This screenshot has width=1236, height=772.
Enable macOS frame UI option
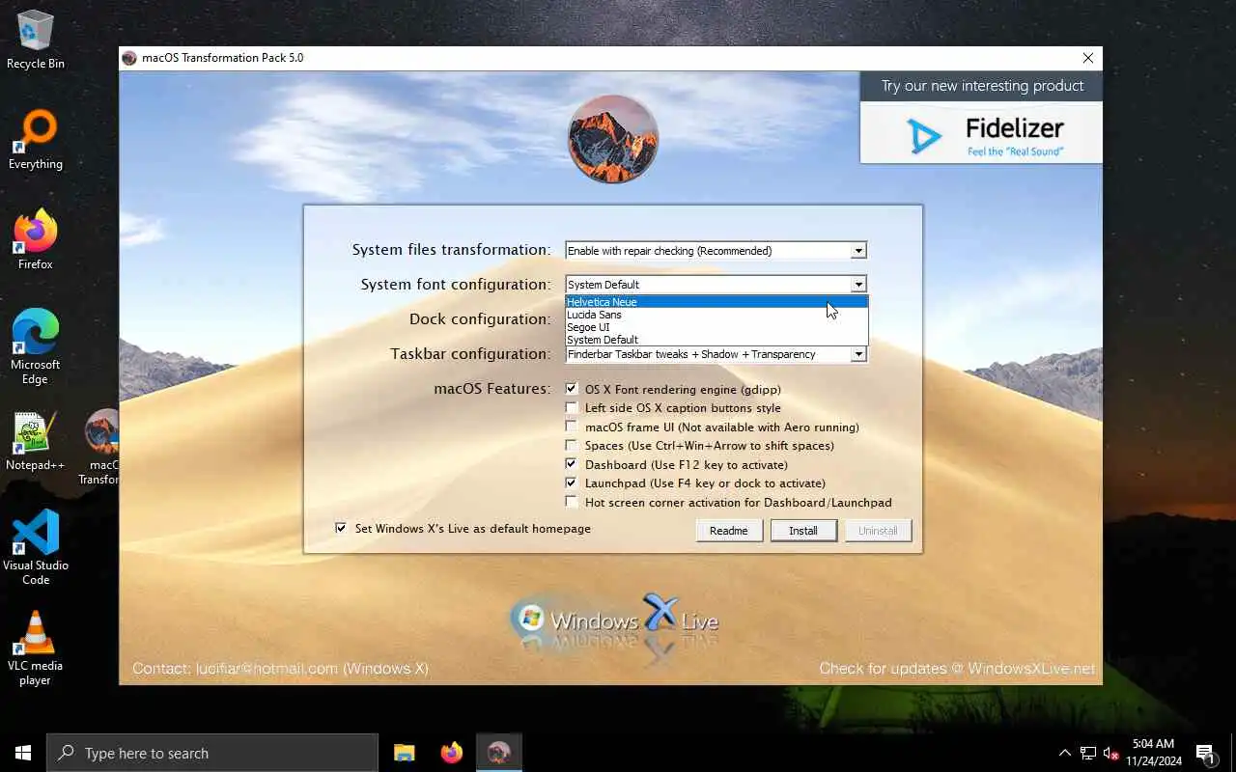coord(572,427)
